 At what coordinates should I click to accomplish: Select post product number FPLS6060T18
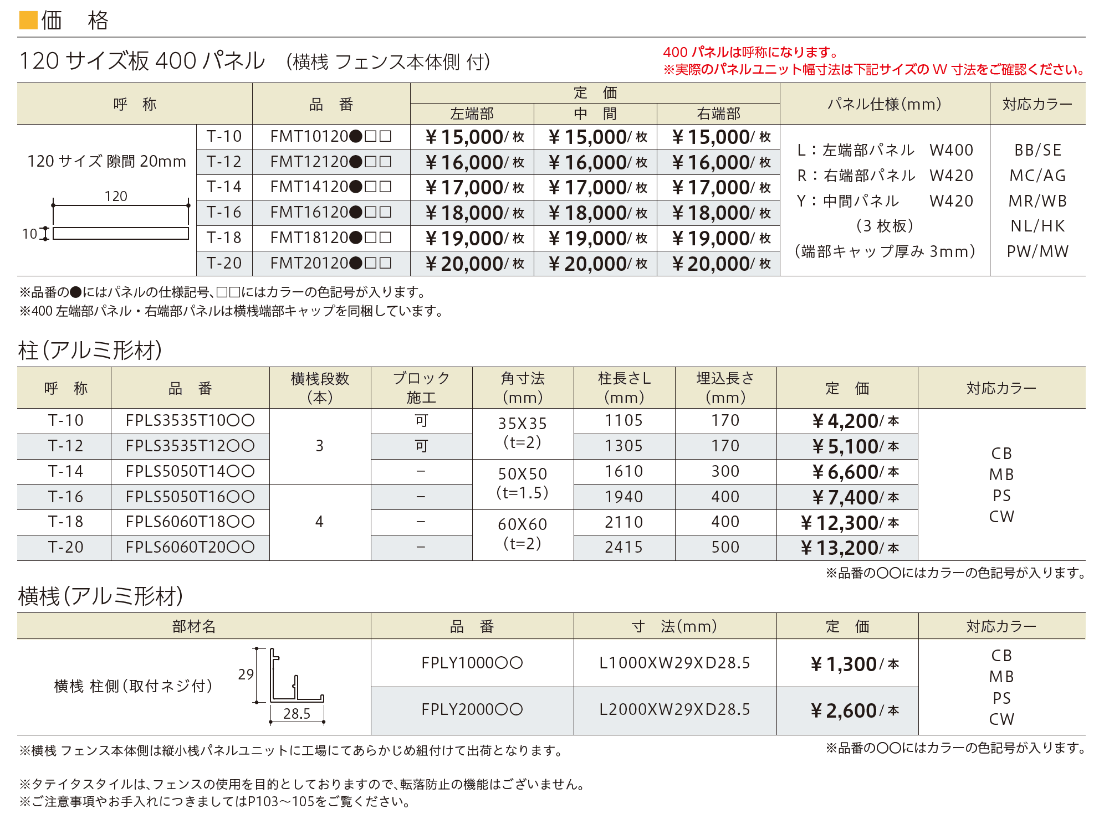190,522
